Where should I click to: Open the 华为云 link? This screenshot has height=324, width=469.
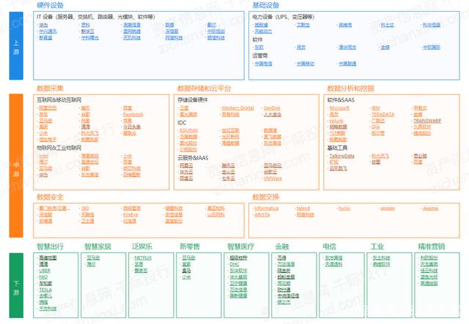click(186, 172)
